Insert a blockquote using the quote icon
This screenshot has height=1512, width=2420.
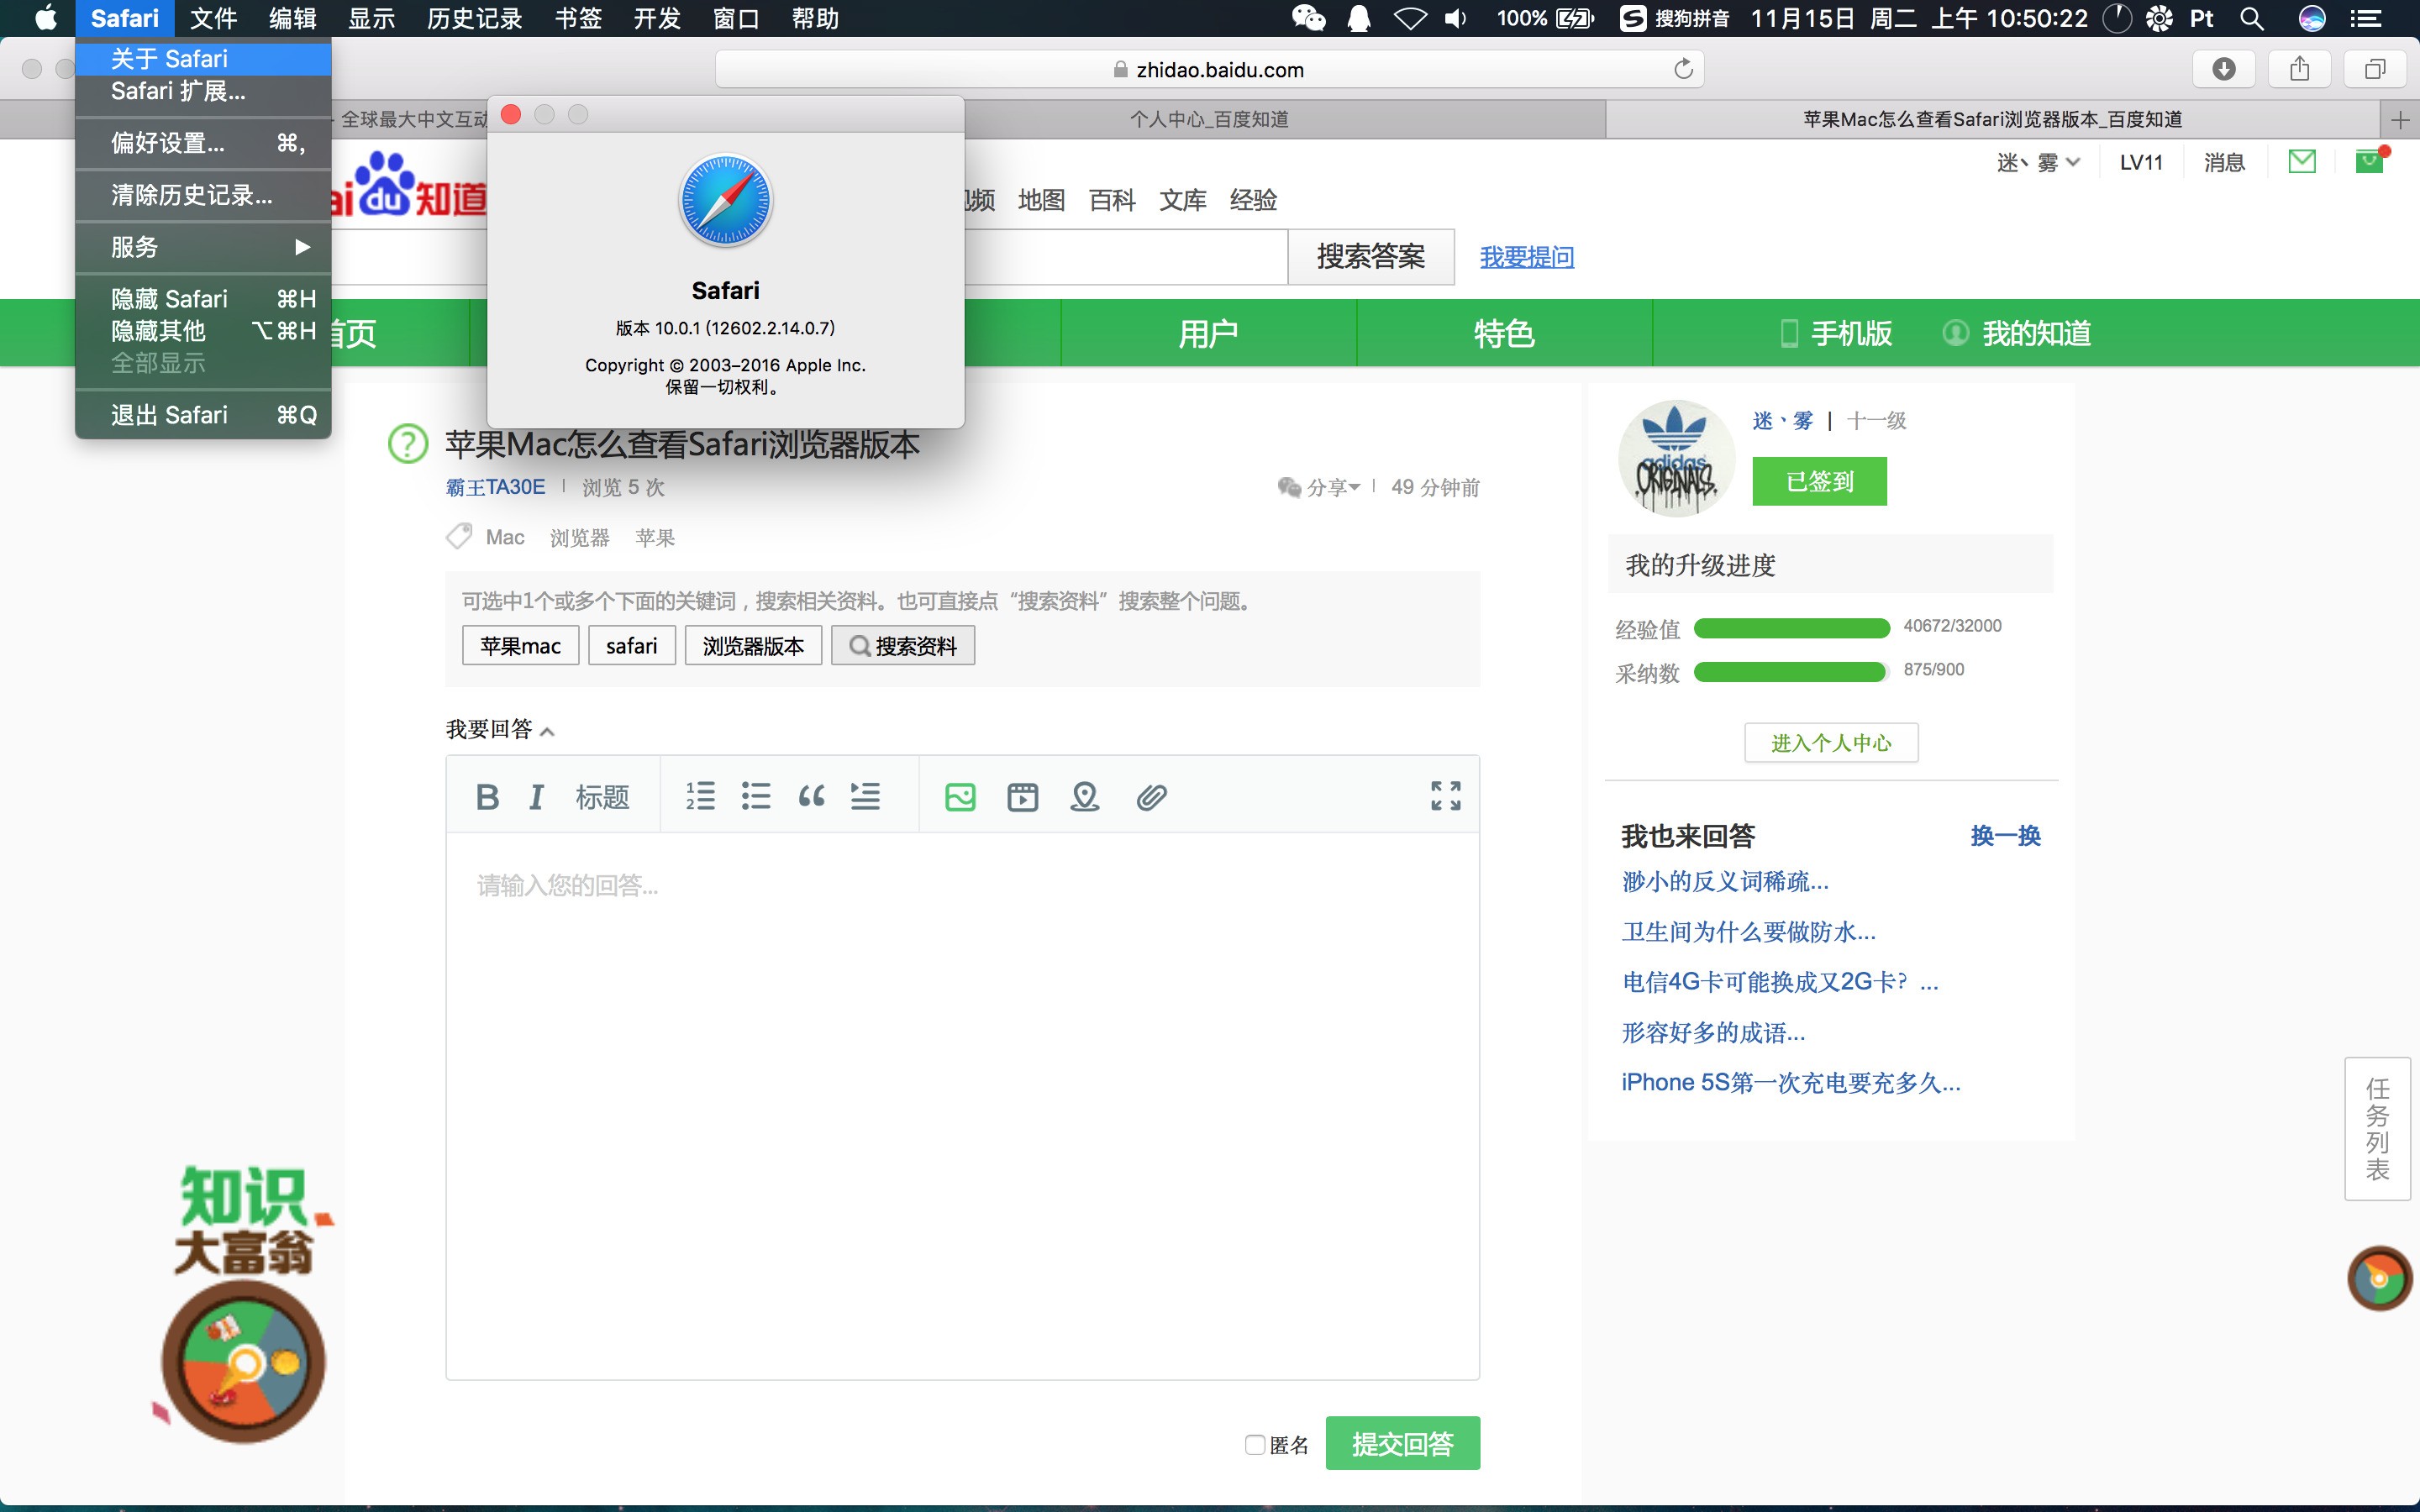point(812,795)
